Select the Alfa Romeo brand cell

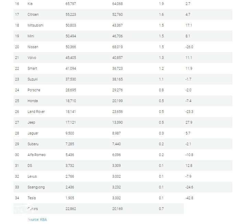coord(37,155)
